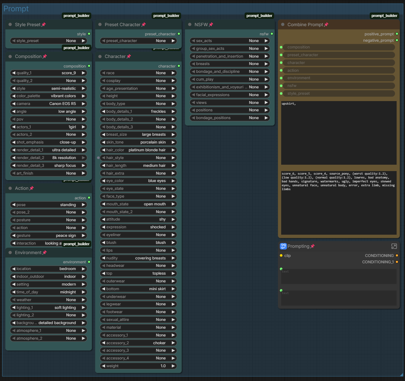Viewport: 405px width, 381px height.
Task: Collapse the Environment node via its dot
Action: [x=10, y=252]
